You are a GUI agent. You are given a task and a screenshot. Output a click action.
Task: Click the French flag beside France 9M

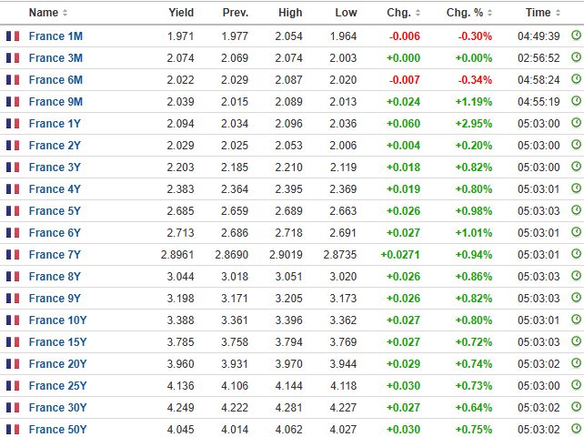click(13, 101)
